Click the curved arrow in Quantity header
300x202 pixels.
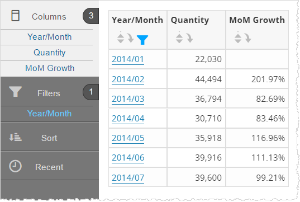[189, 38]
